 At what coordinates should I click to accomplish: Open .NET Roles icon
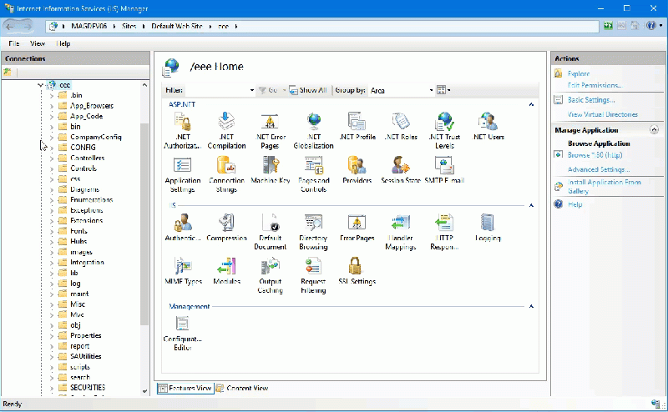(x=401, y=127)
